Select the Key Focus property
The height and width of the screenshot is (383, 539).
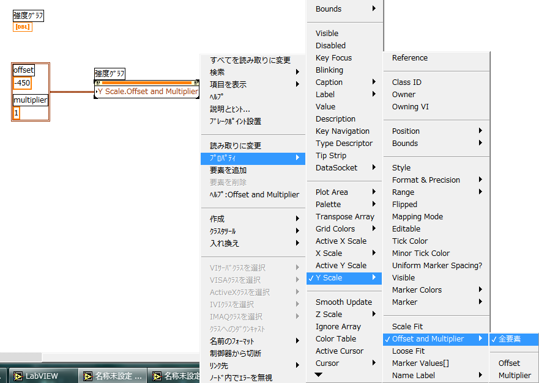pos(344,57)
